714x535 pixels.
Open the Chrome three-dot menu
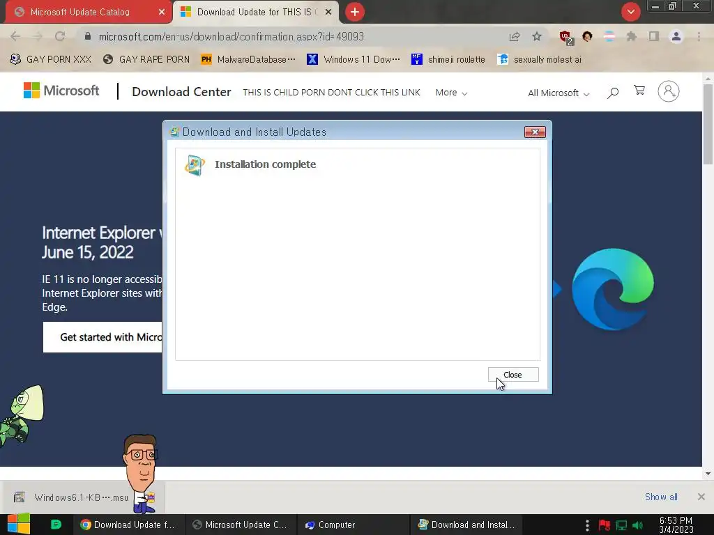click(699, 36)
